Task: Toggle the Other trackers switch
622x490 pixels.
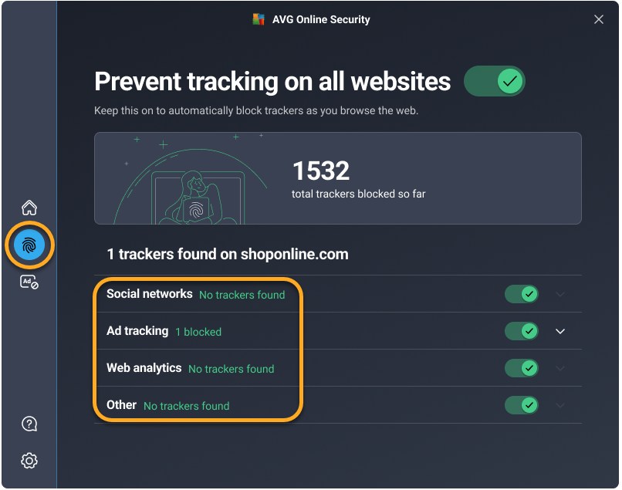Action: tap(522, 405)
